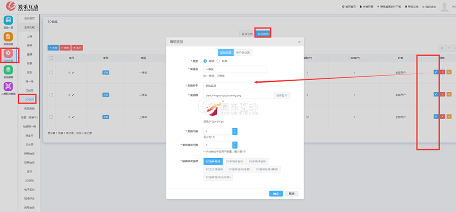Open 活动信息 sidebar icon
Screen dimensions: 456x212
coord(8,38)
